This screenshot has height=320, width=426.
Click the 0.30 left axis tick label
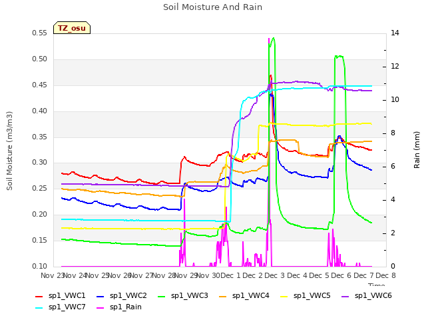(39, 163)
